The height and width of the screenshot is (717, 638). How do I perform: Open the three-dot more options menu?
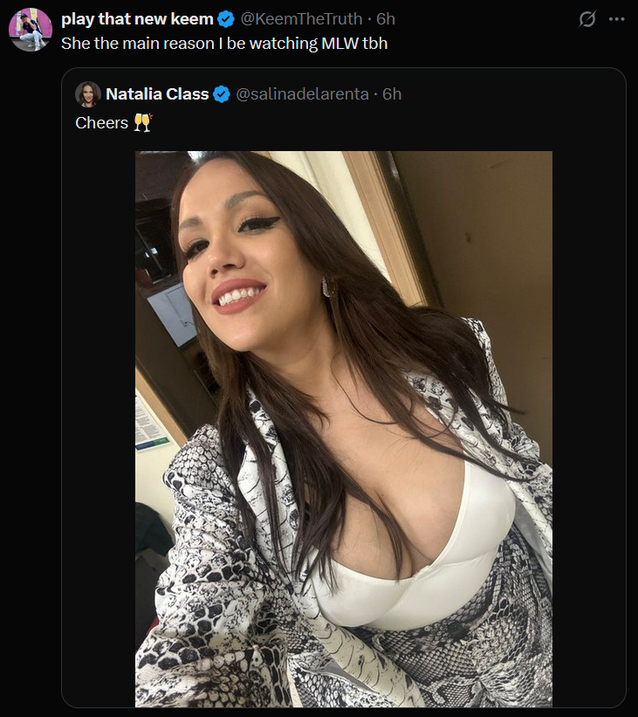pyautogui.click(x=616, y=19)
